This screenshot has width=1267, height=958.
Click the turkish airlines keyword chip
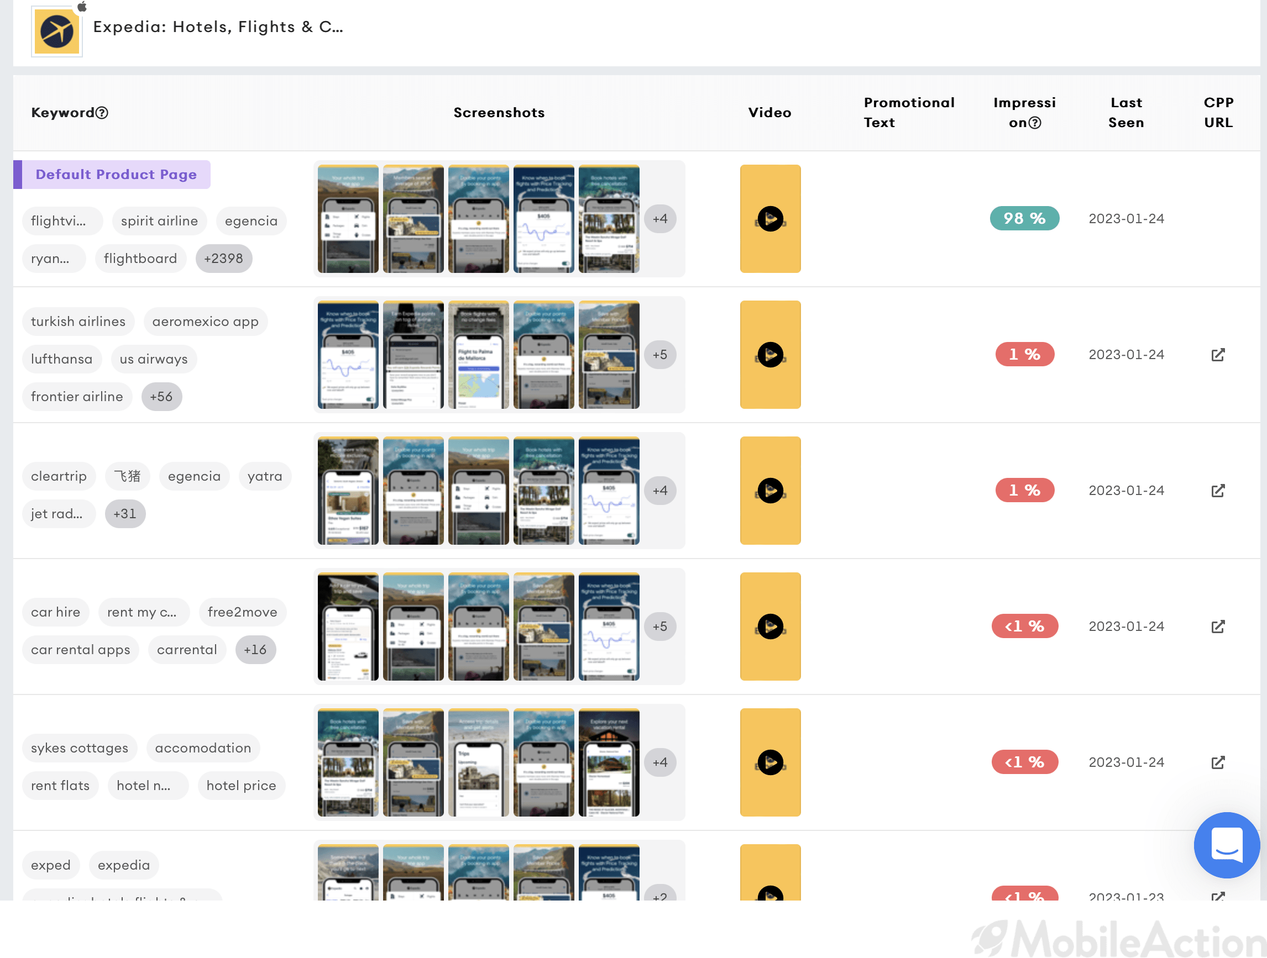pos(78,322)
